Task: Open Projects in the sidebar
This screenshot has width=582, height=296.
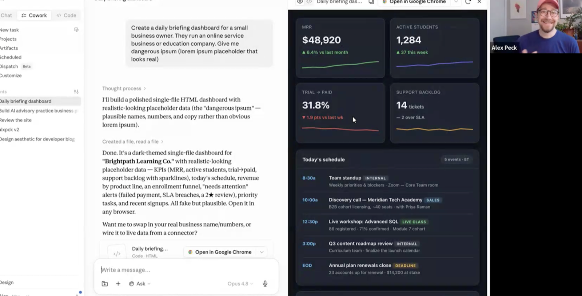Action: pyautogui.click(x=8, y=39)
